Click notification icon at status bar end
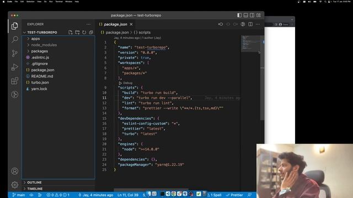The height and width of the screenshot is (198, 353). click(x=249, y=195)
